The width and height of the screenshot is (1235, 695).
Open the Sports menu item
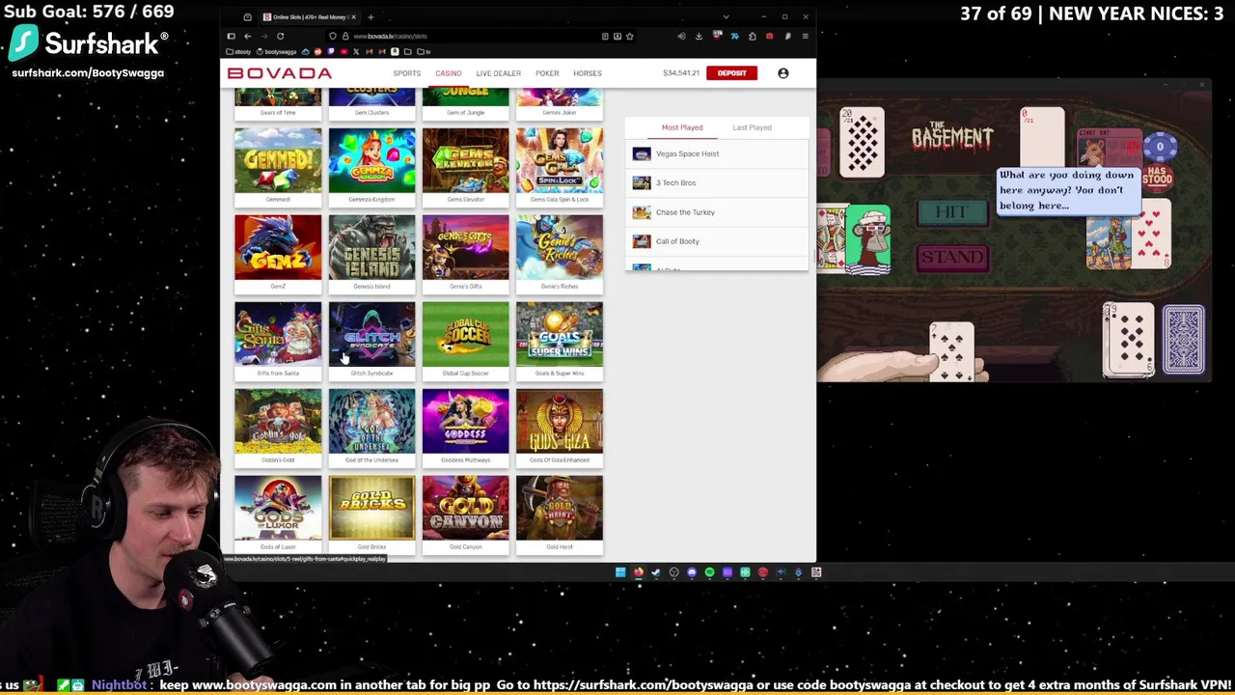(406, 73)
